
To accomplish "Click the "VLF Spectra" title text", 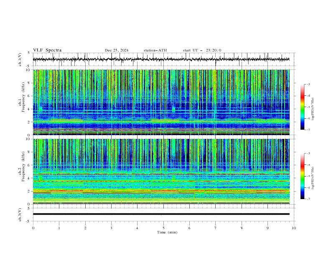I will pyautogui.click(x=47, y=50).
